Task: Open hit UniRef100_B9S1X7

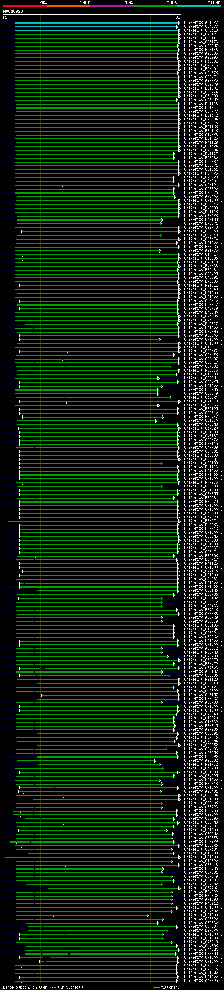Action: tap(201, 38)
